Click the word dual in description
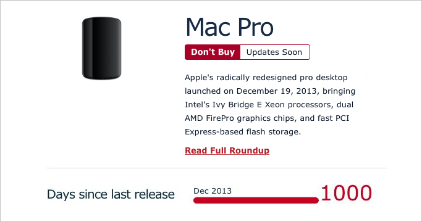422x222 pixels. 345,105
